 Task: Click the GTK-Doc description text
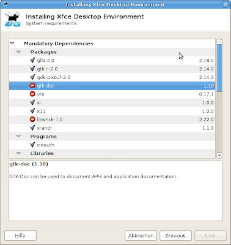pyautogui.click(x=94, y=176)
